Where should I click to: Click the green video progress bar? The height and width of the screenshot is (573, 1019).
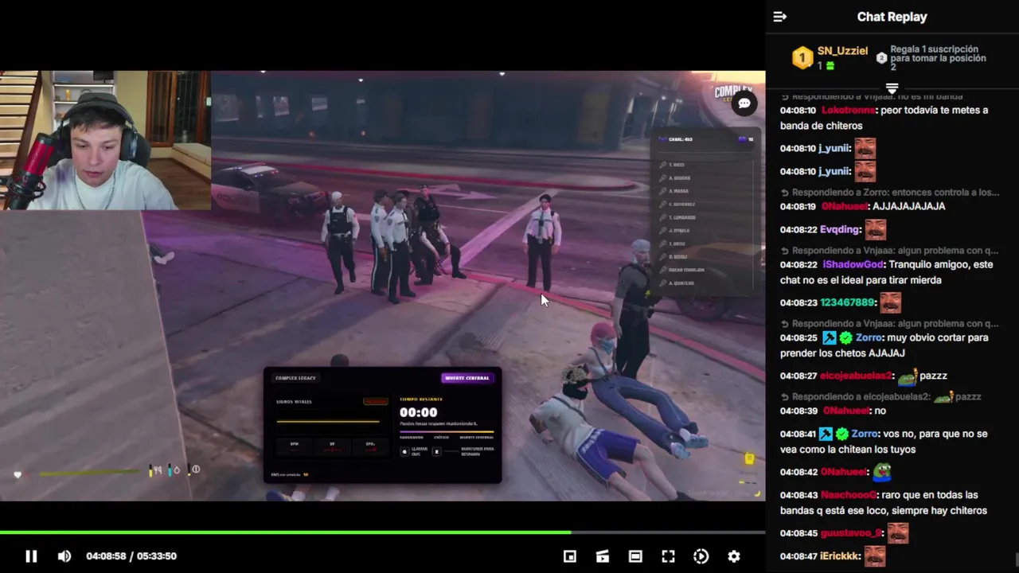pos(285,532)
